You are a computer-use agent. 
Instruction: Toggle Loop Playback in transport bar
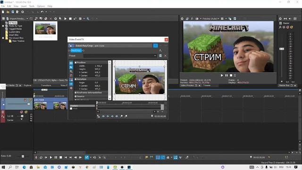(41, 157)
